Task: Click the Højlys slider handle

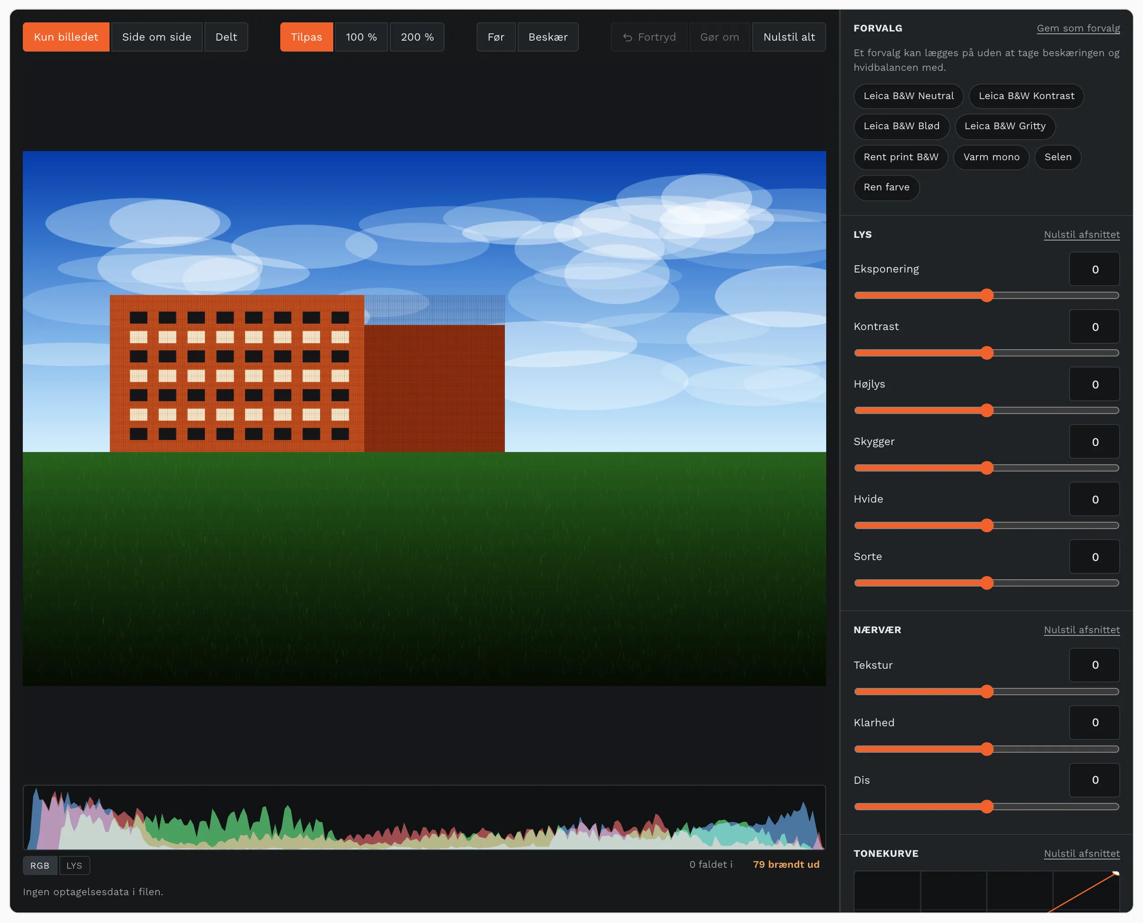Action: 987,410
